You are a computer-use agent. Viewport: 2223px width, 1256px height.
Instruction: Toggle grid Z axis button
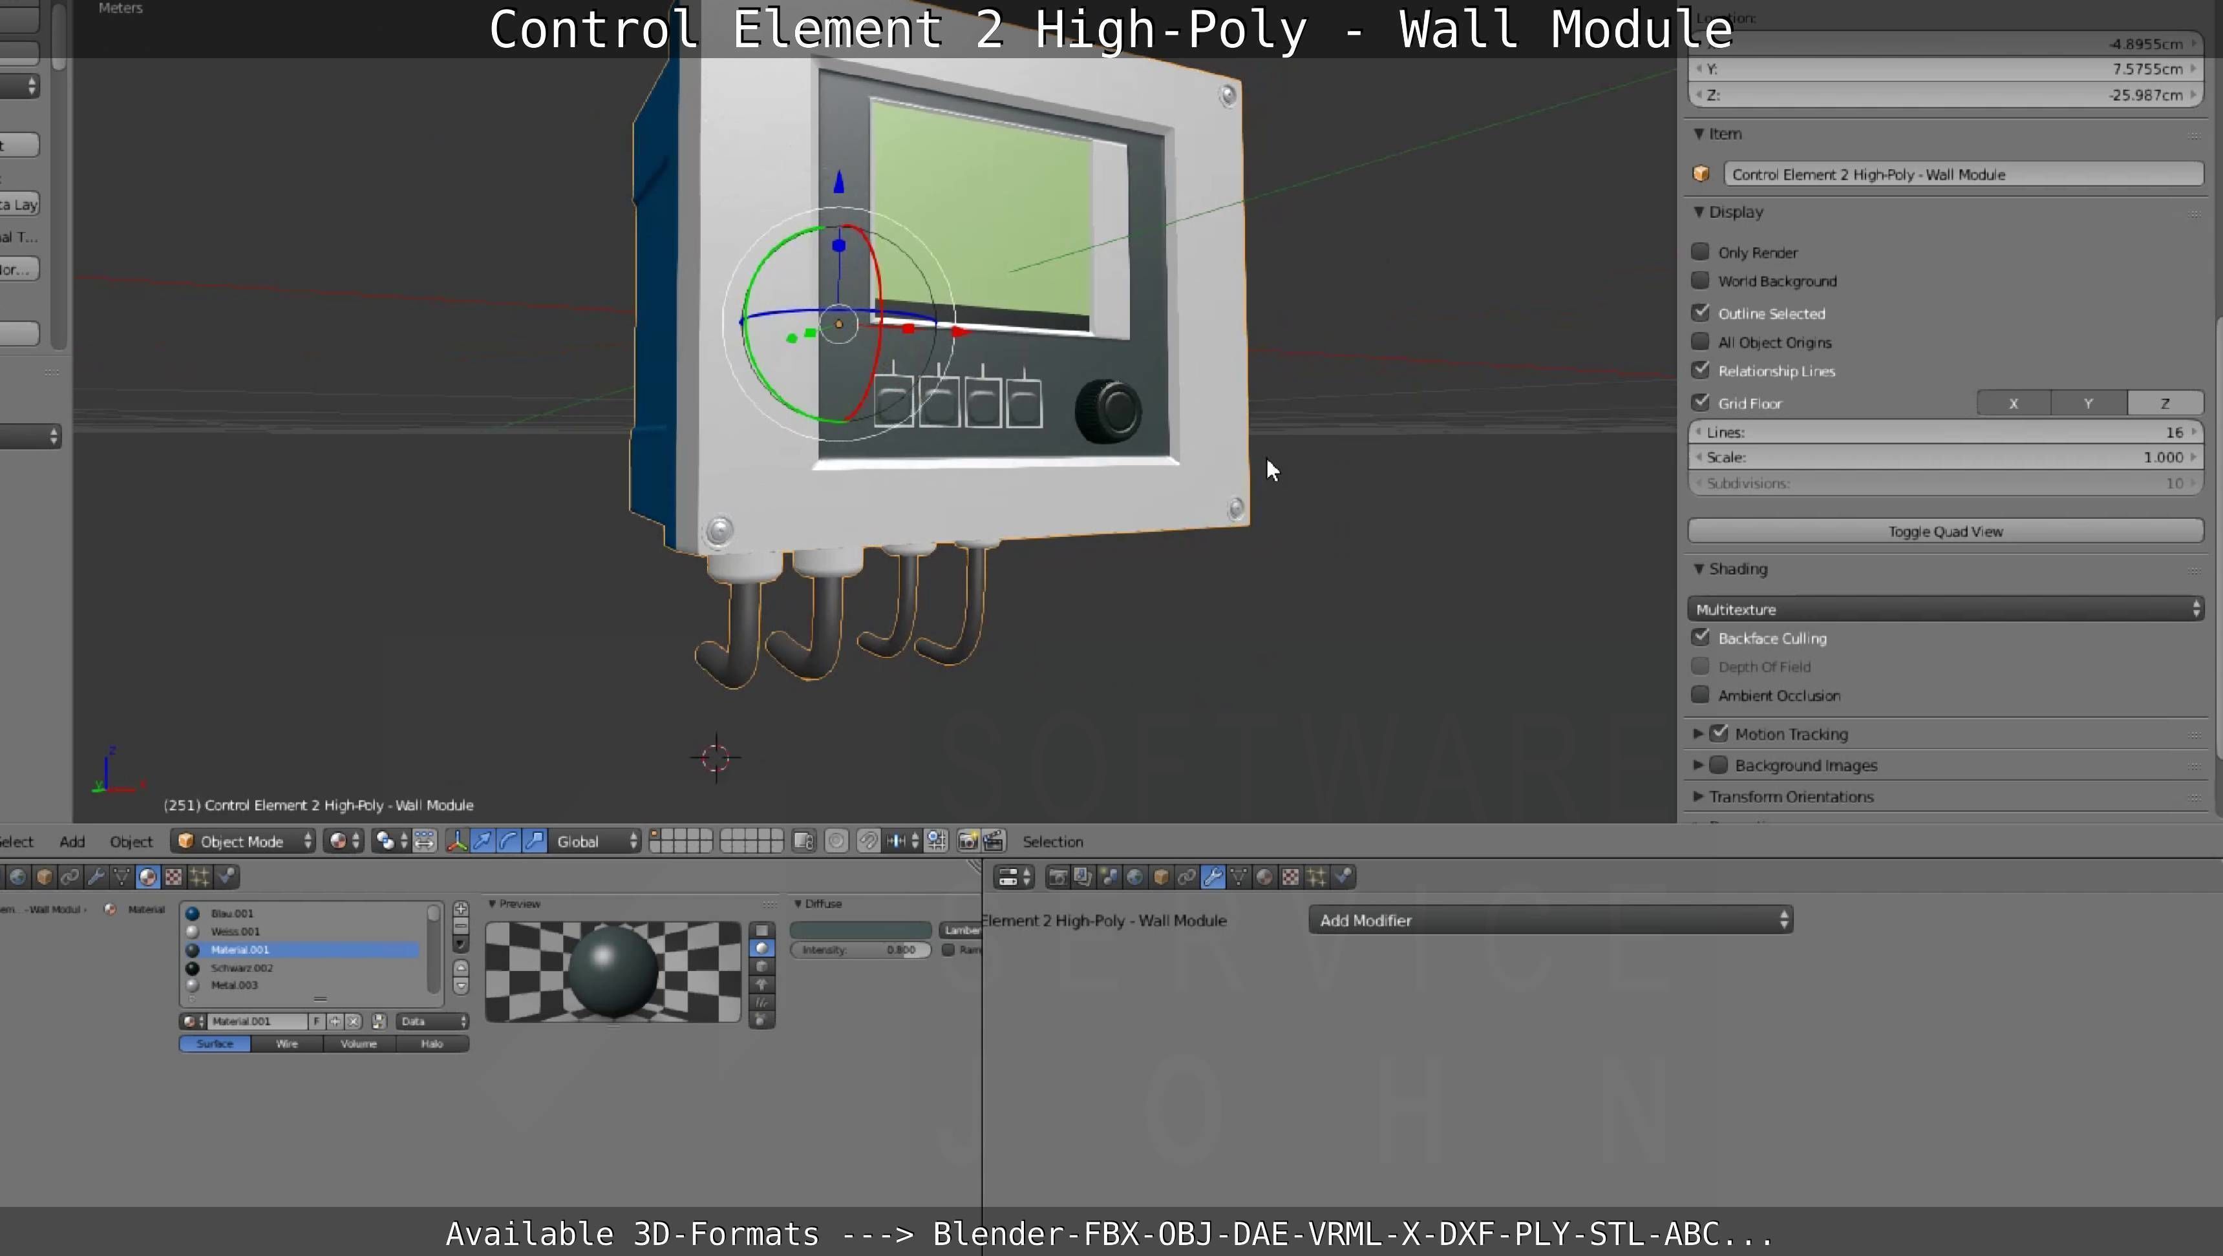2165,403
